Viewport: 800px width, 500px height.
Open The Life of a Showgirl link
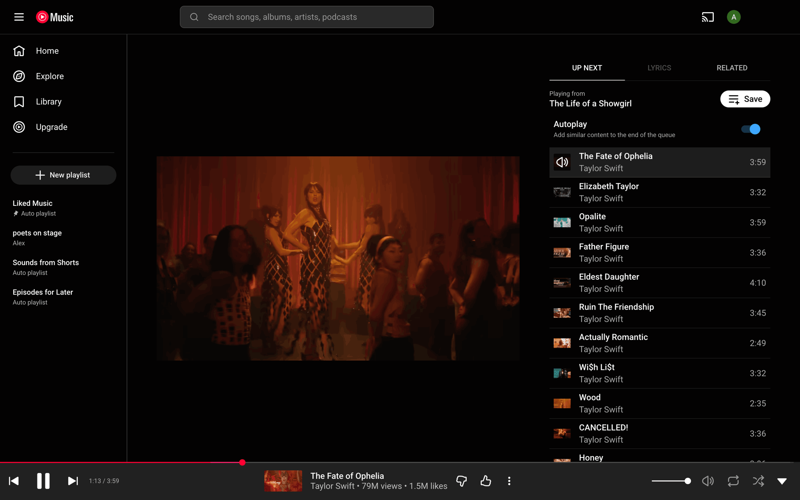pyautogui.click(x=590, y=104)
